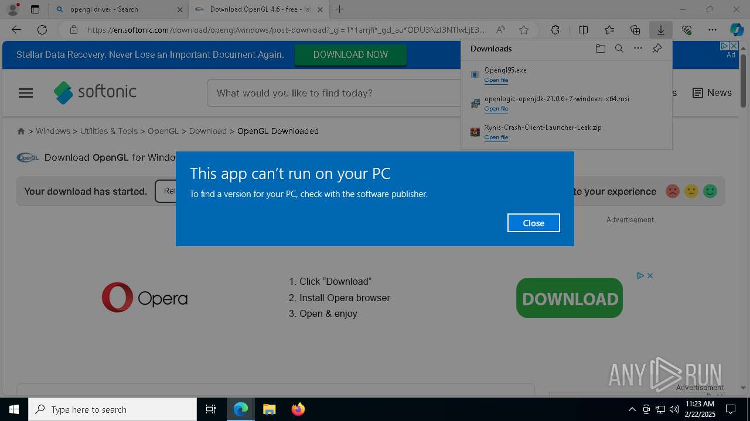Rate experience with the sad red face
This screenshot has height=421, width=750.
click(x=673, y=191)
